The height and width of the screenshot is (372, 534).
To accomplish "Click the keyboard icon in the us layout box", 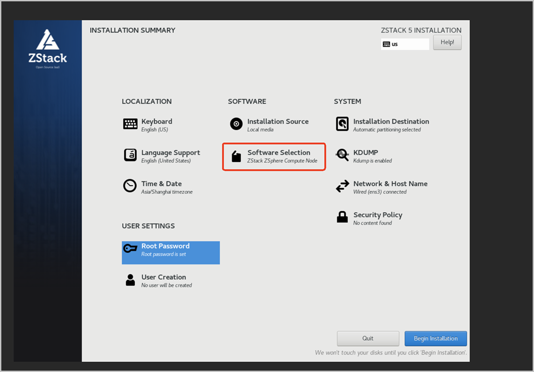I will pos(386,44).
